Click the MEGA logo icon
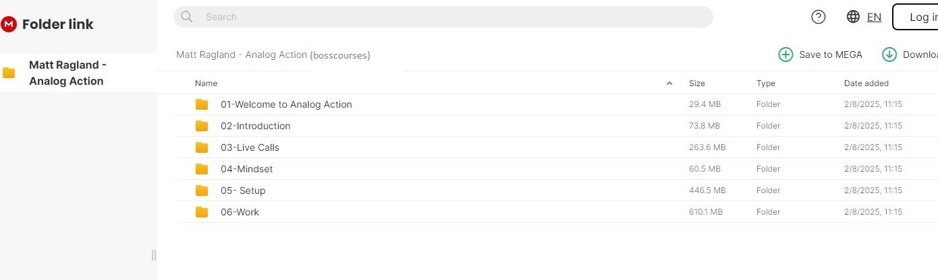938x280 pixels. click(x=9, y=24)
